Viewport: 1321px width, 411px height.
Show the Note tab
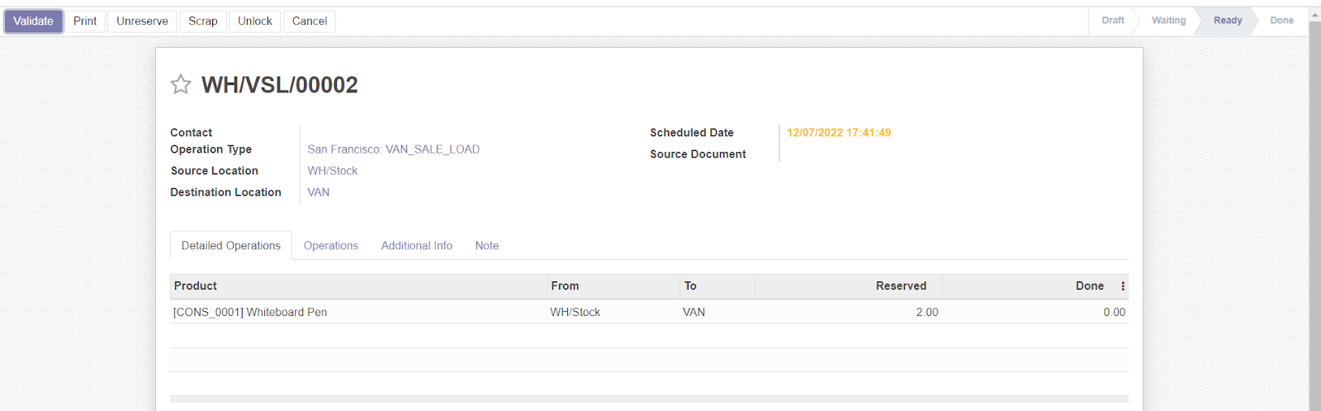pyautogui.click(x=486, y=246)
